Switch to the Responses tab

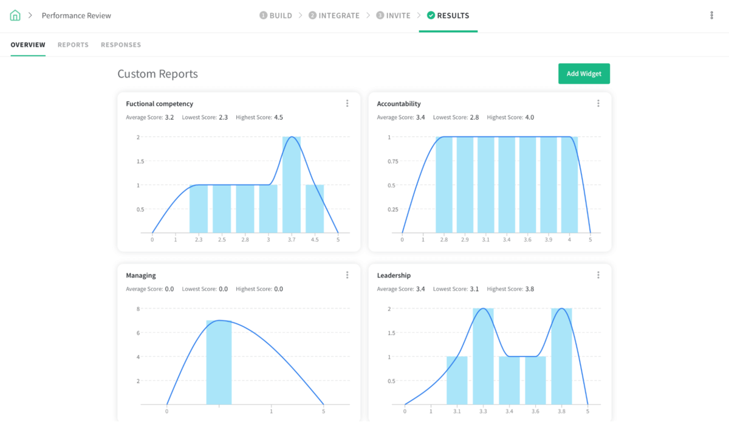click(121, 45)
